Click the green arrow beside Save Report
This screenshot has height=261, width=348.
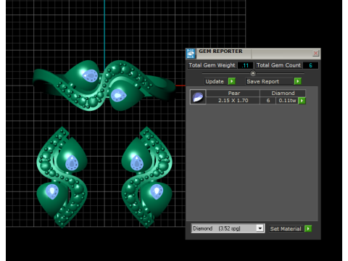[x=298, y=81]
